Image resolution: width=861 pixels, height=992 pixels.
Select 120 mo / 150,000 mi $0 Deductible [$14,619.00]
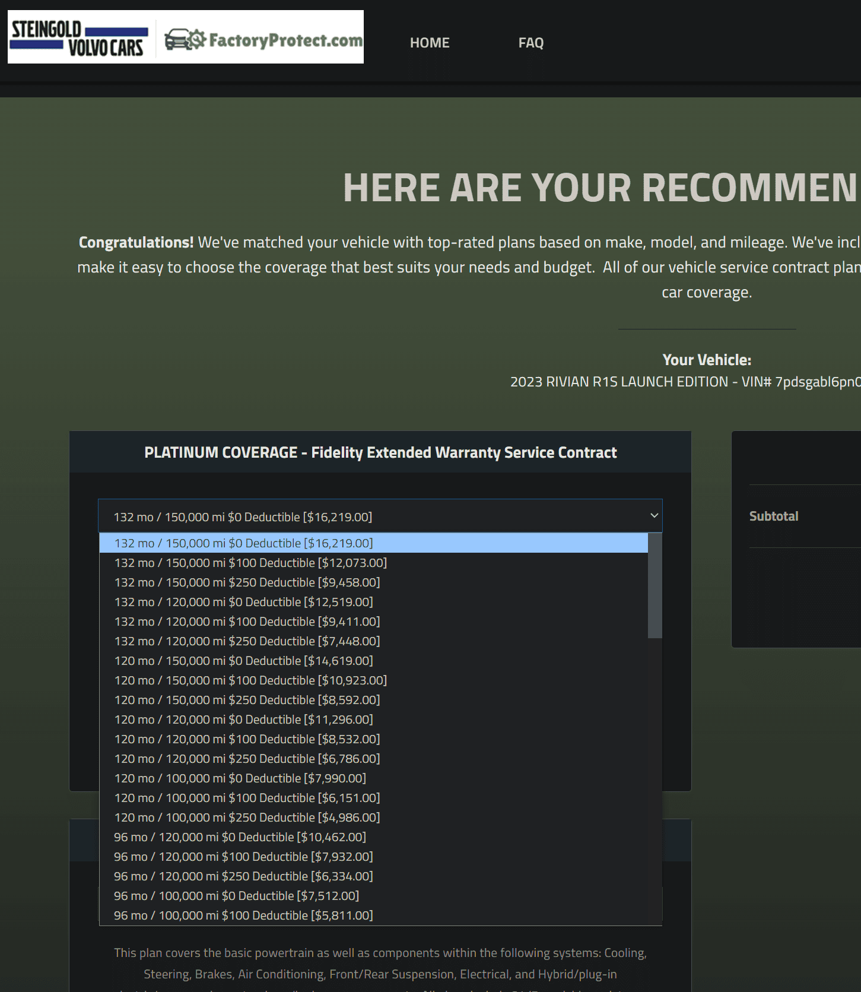[x=374, y=661]
